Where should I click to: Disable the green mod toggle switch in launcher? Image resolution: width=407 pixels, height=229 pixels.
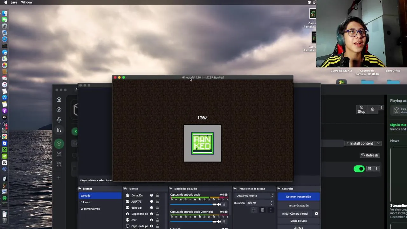click(x=359, y=169)
